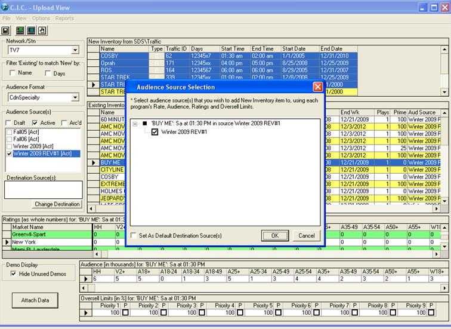451x329 pixels.
Task: Toggle the Hide Unused Demos checkbox
Action: [x=14, y=274]
